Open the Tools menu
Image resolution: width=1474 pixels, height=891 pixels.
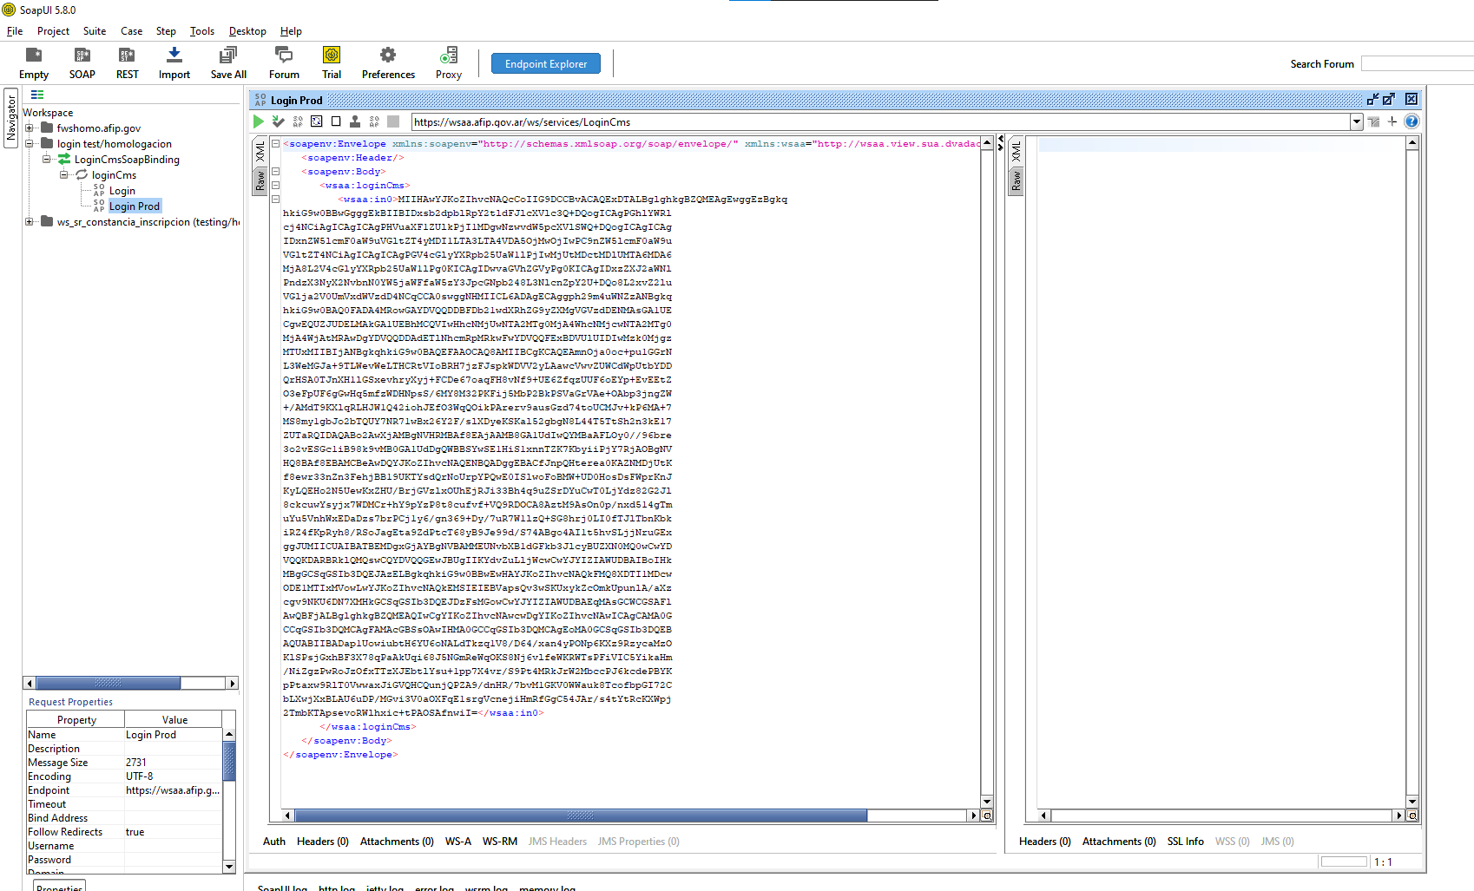click(201, 31)
